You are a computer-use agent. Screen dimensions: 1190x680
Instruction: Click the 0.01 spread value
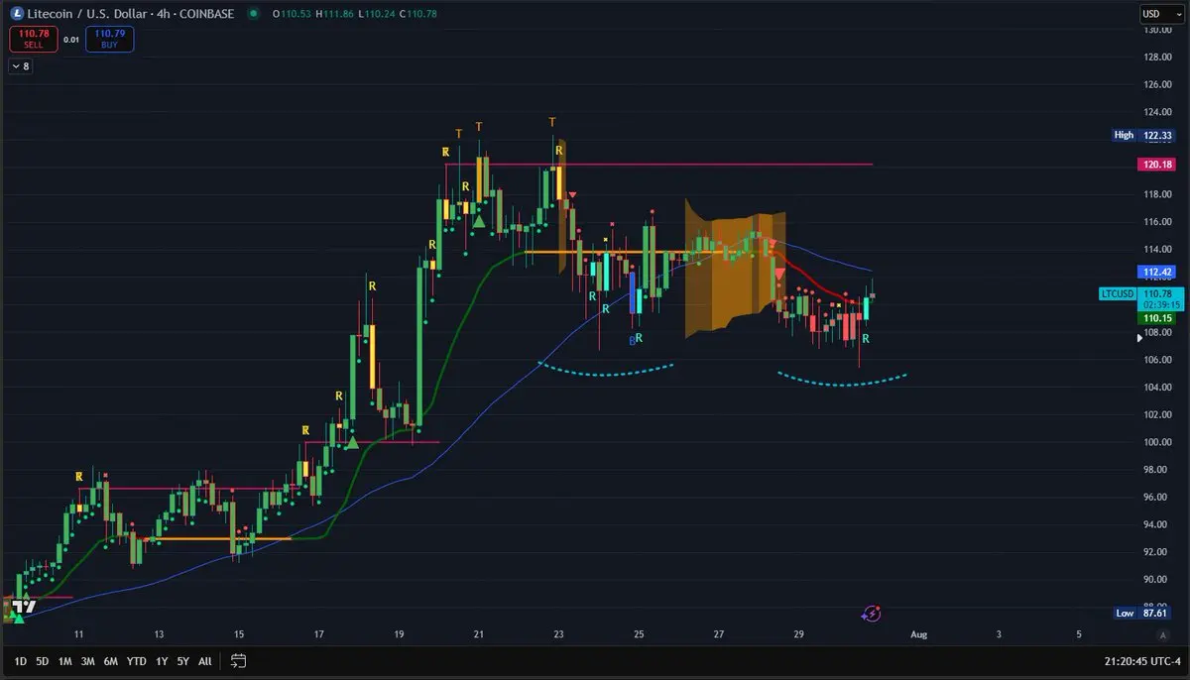pyautogui.click(x=71, y=40)
